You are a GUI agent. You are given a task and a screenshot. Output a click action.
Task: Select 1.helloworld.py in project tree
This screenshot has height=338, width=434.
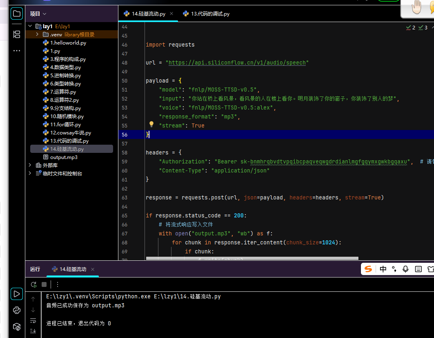click(x=68, y=43)
